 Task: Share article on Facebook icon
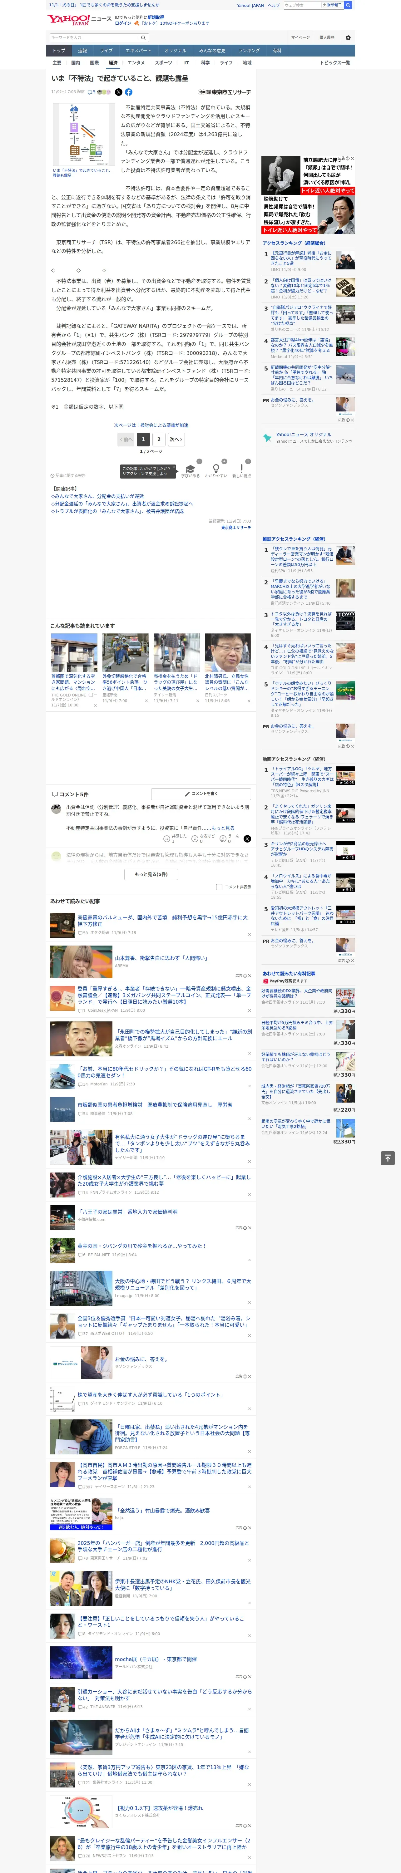click(129, 92)
